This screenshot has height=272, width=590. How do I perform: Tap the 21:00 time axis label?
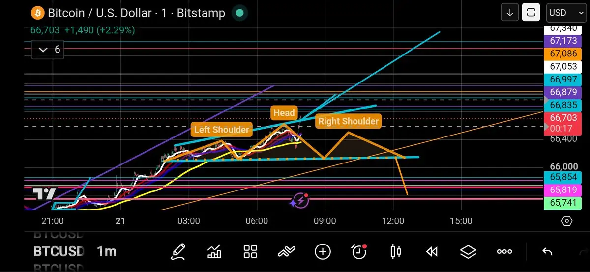click(53, 221)
